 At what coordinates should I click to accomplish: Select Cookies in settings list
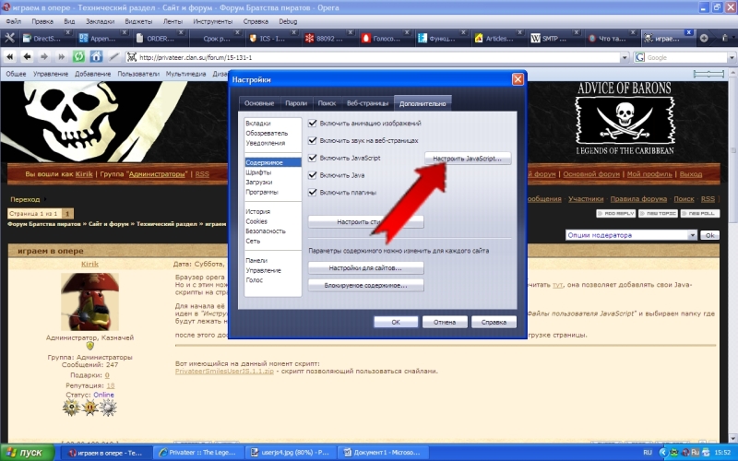[x=256, y=221]
